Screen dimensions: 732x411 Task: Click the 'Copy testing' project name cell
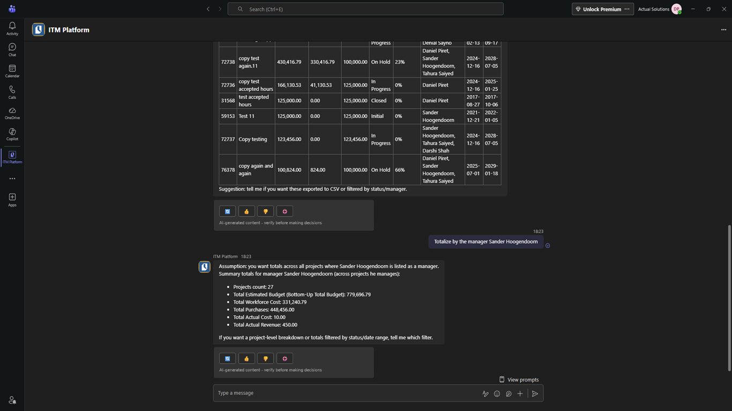click(x=256, y=139)
